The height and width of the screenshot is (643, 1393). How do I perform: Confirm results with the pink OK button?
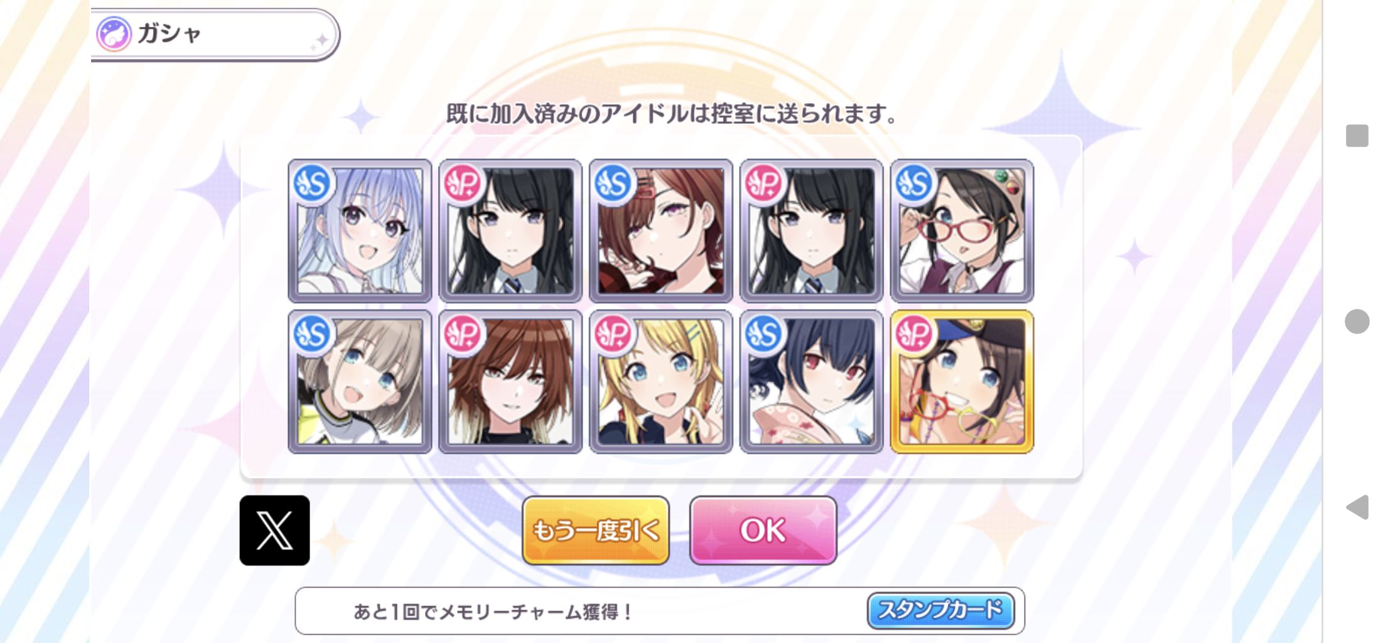763,530
